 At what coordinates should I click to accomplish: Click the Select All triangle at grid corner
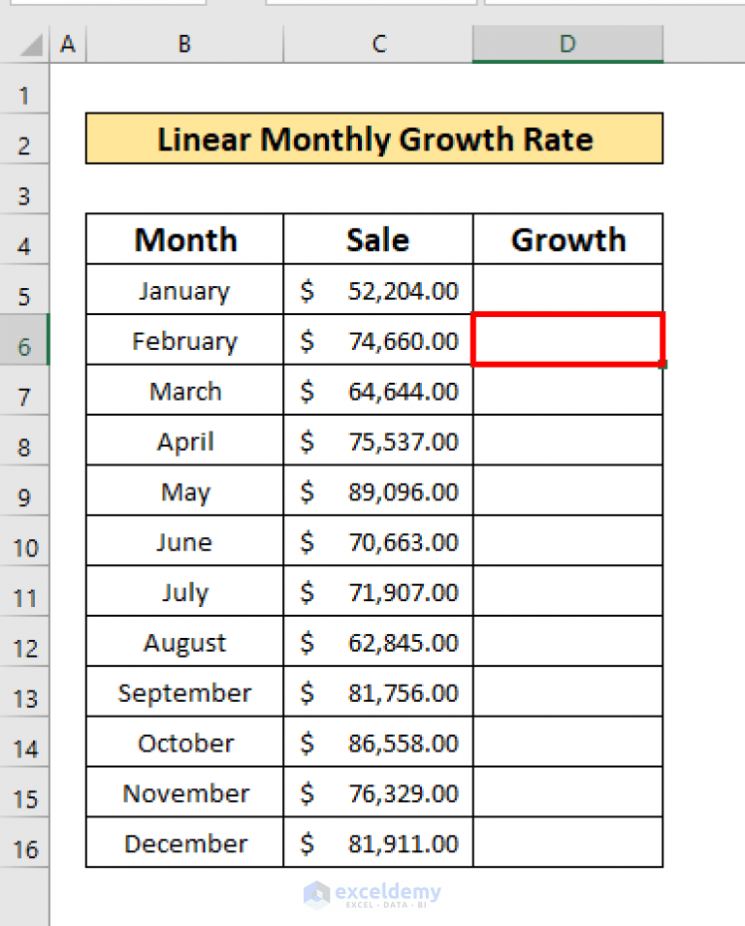click(24, 44)
